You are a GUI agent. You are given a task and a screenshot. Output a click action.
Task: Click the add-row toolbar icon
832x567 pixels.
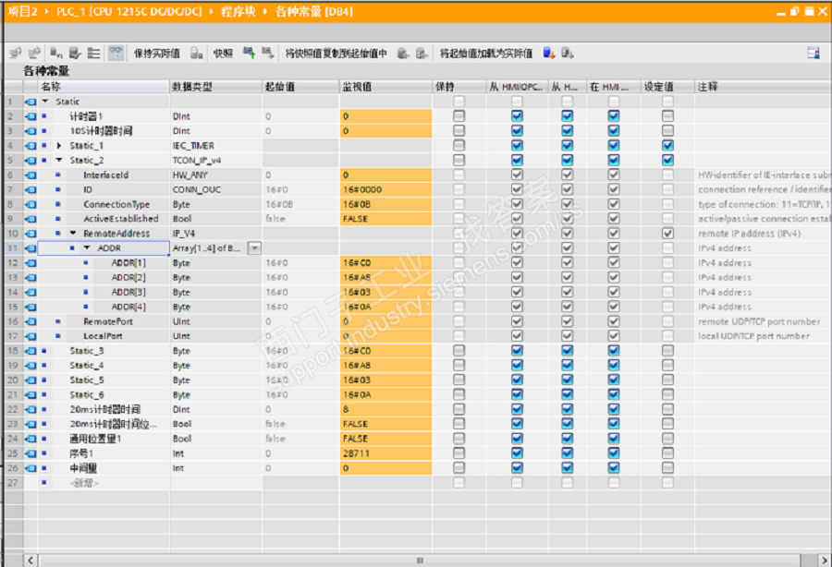35,53
